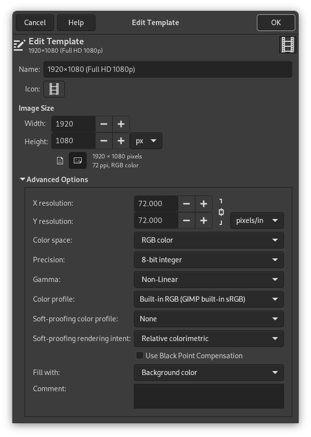Open the template icon picker next to Icon label

[54, 89]
